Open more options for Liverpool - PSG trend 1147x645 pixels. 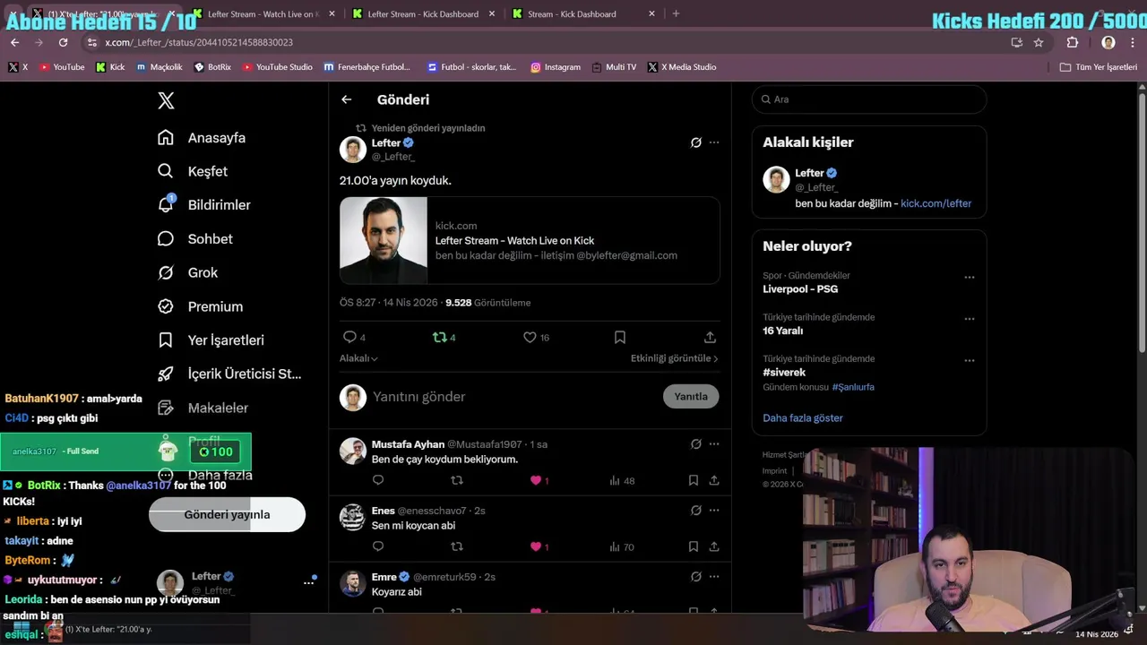(969, 278)
